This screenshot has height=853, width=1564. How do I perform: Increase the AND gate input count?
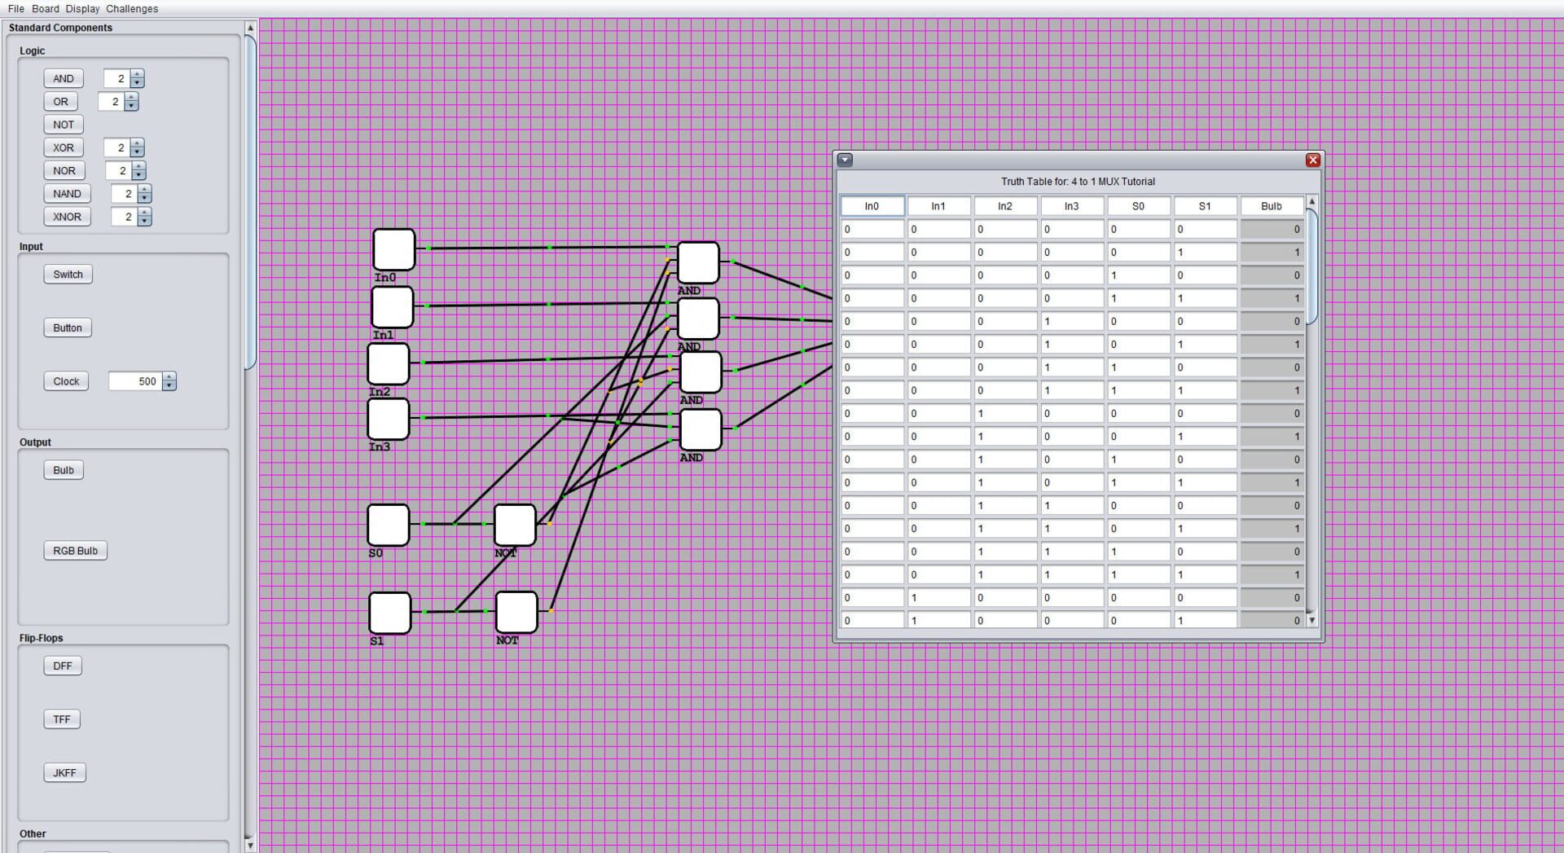(x=138, y=75)
